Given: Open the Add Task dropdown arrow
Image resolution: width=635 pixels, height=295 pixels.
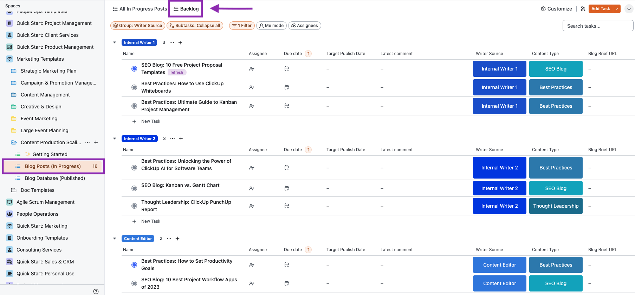Looking at the screenshot, I should click(617, 9).
